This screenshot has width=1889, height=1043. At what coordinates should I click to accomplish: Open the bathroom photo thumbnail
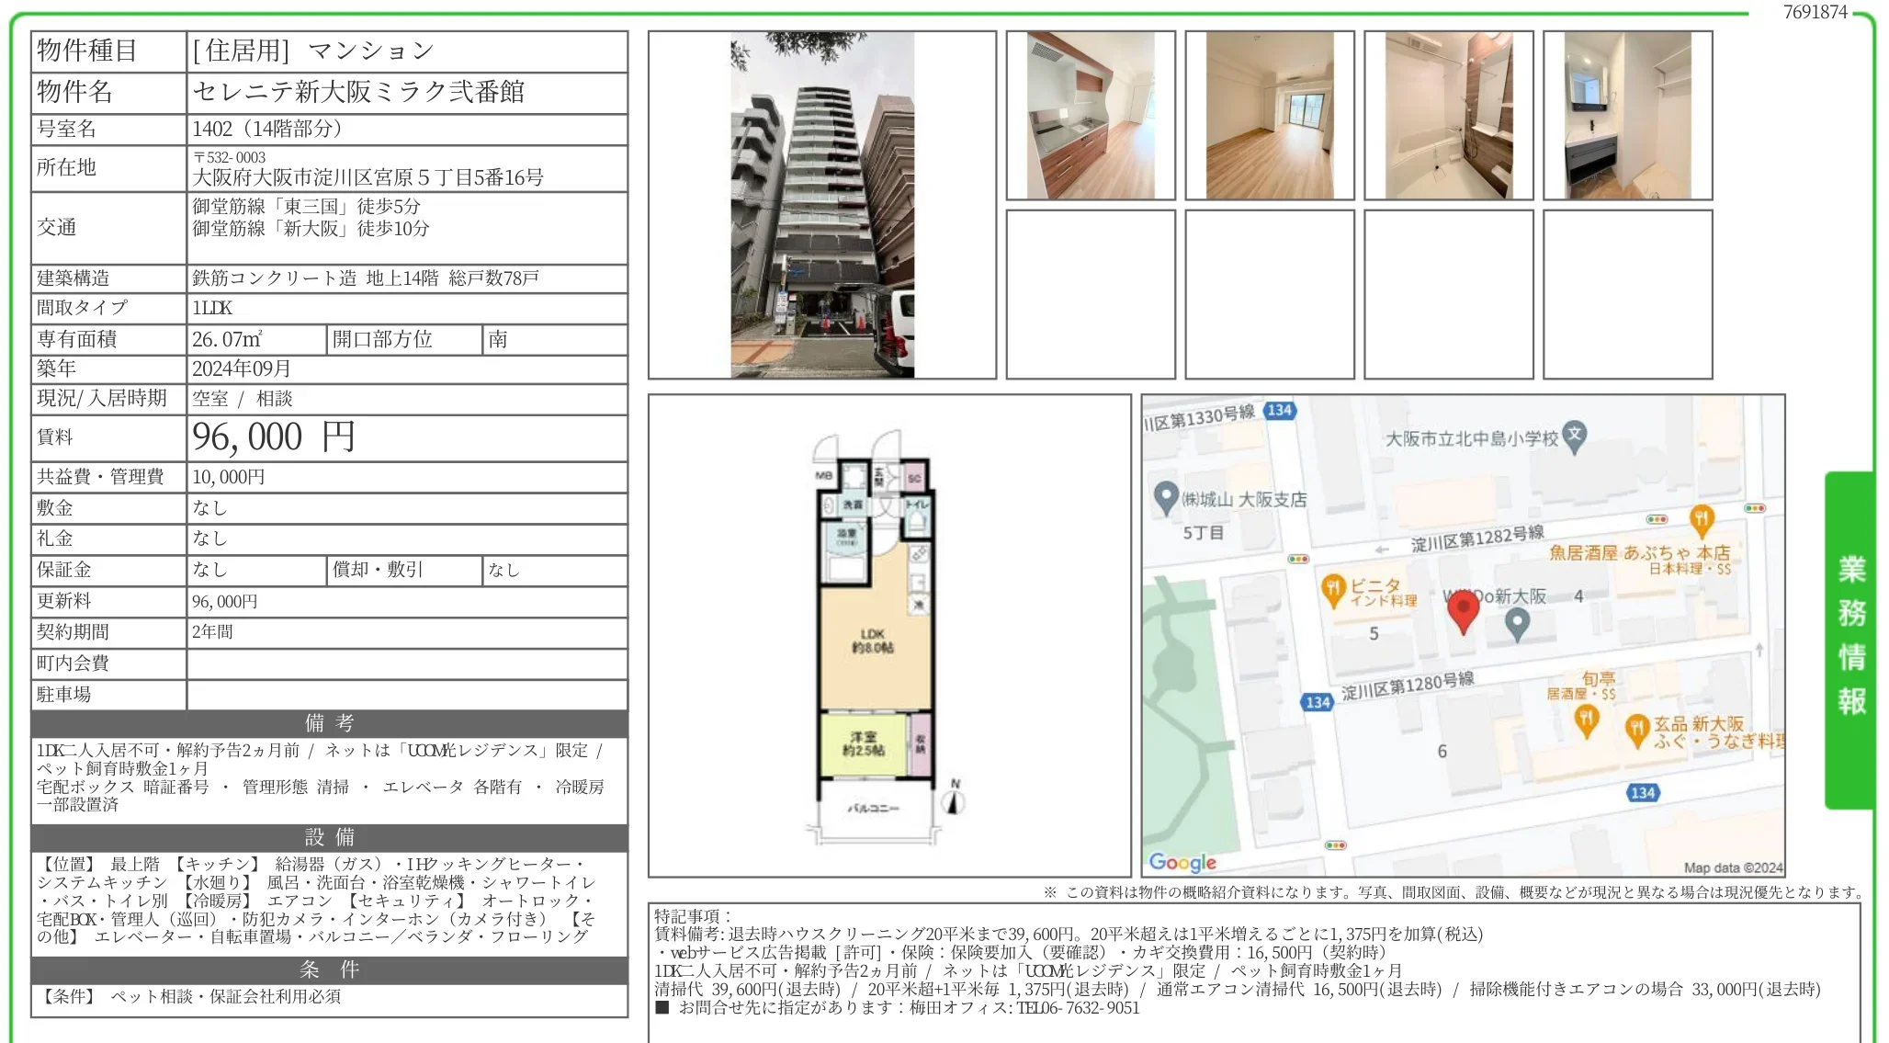pyautogui.click(x=1449, y=114)
